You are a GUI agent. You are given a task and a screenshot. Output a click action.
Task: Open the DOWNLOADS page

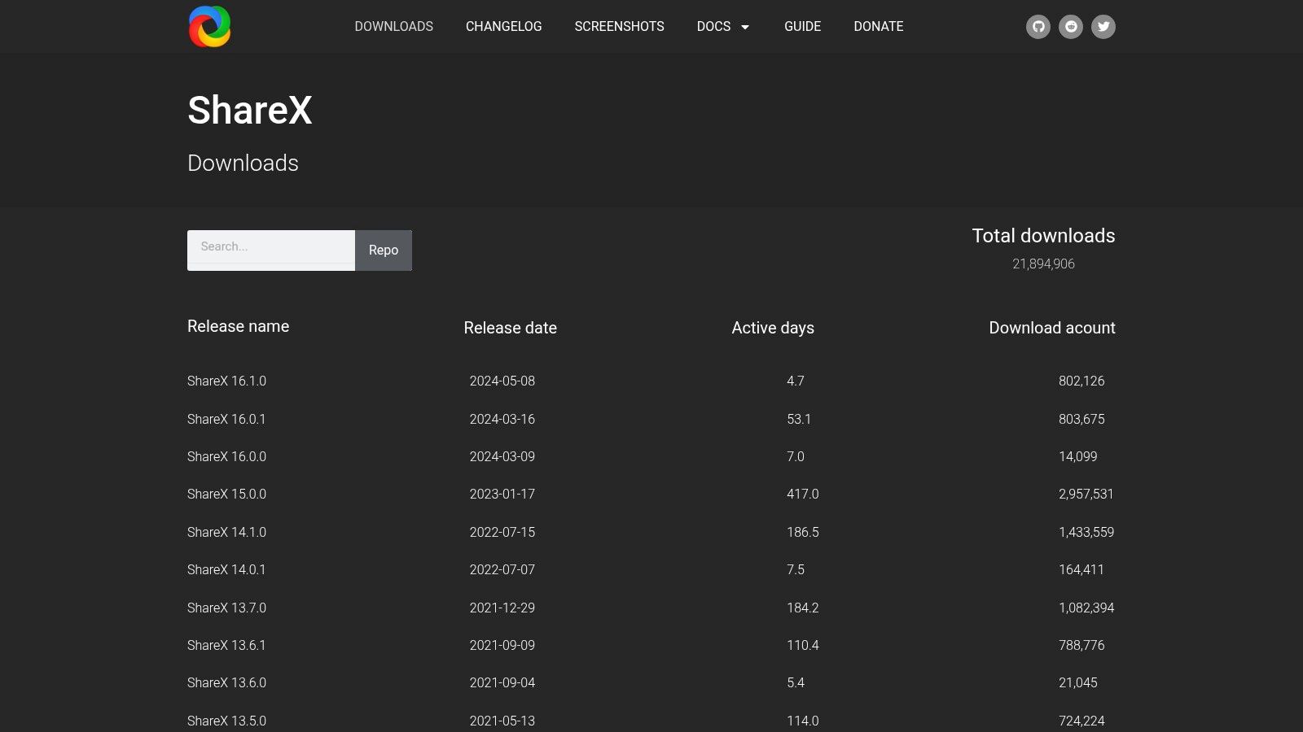coord(393,26)
